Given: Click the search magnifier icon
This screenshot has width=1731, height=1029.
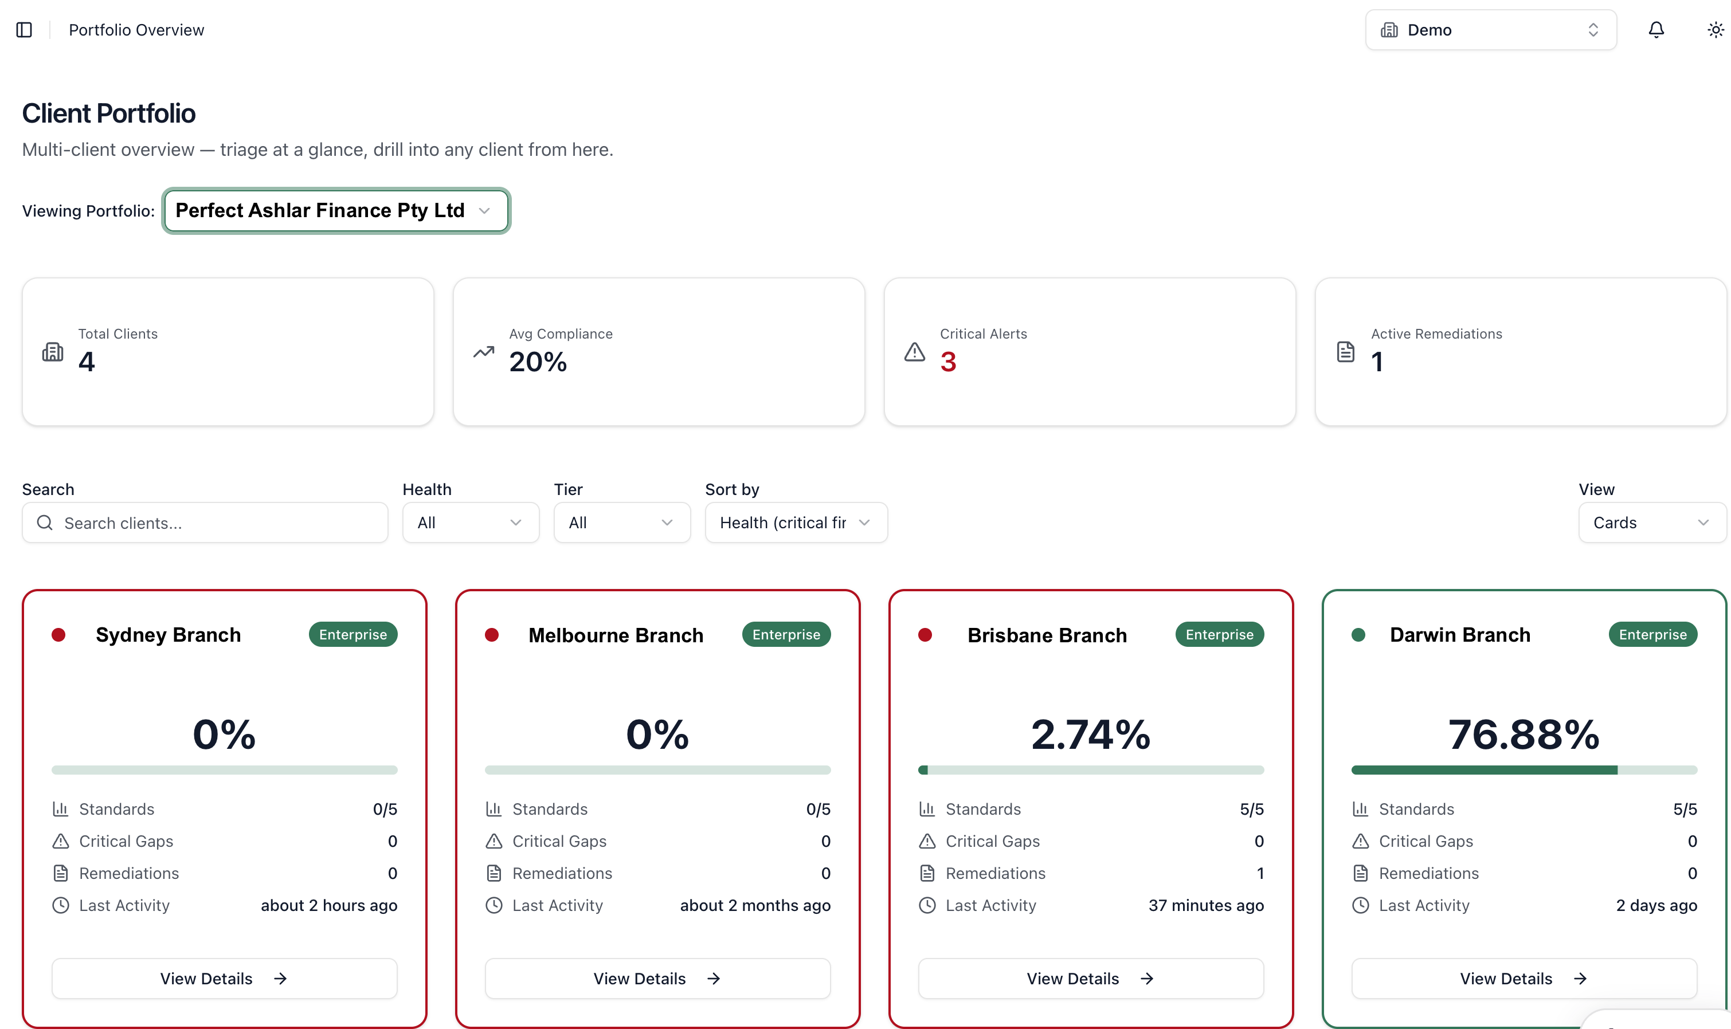Looking at the screenshot, I should 45,523.
